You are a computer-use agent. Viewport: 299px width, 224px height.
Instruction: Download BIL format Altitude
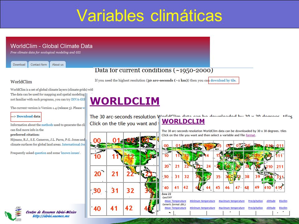(x=271, y=208)
